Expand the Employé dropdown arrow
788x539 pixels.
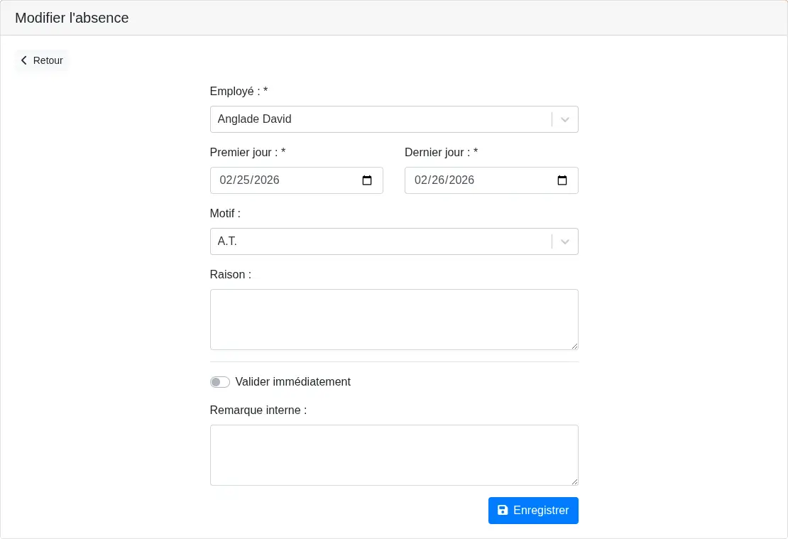tap(565, 119)
